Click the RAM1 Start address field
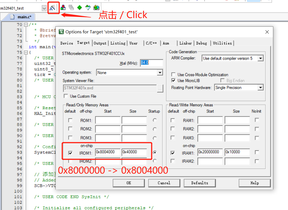Viewport: 288px width, 210px height. [x=210, y=120]
